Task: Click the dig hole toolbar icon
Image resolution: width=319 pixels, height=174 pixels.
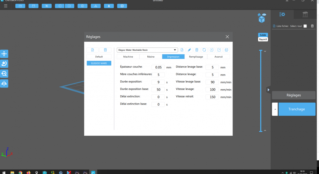Action: [122, 6]
